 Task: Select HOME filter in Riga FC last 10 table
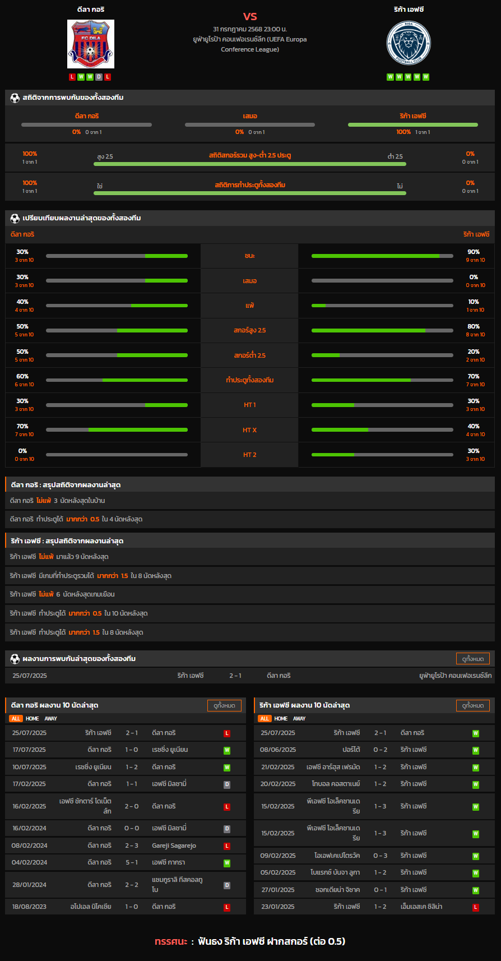(x=281, y=719)
